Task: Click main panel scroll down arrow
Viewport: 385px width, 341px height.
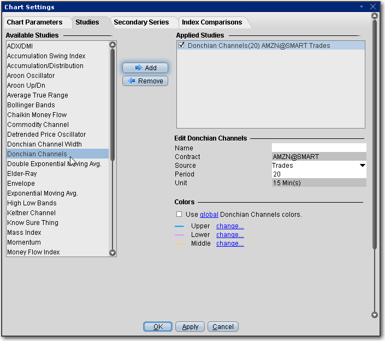Action: pyautogui.click(x=374, y=314)
